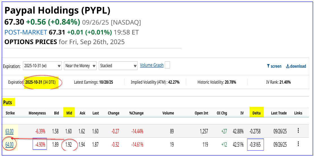The height and width of the screenshot is (156, 314).
Task: Sort by the Moneyness column header
Action: point(37,113)
